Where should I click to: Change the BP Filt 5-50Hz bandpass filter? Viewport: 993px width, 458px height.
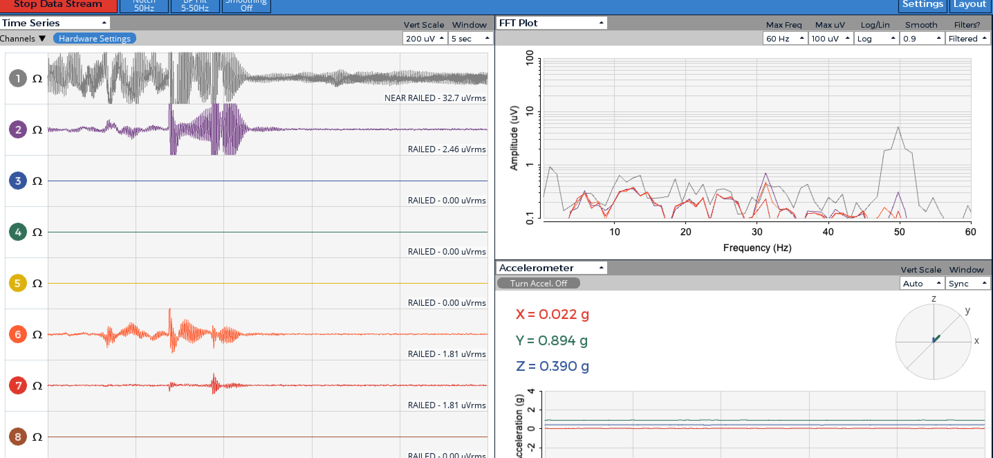coord(195,6)
